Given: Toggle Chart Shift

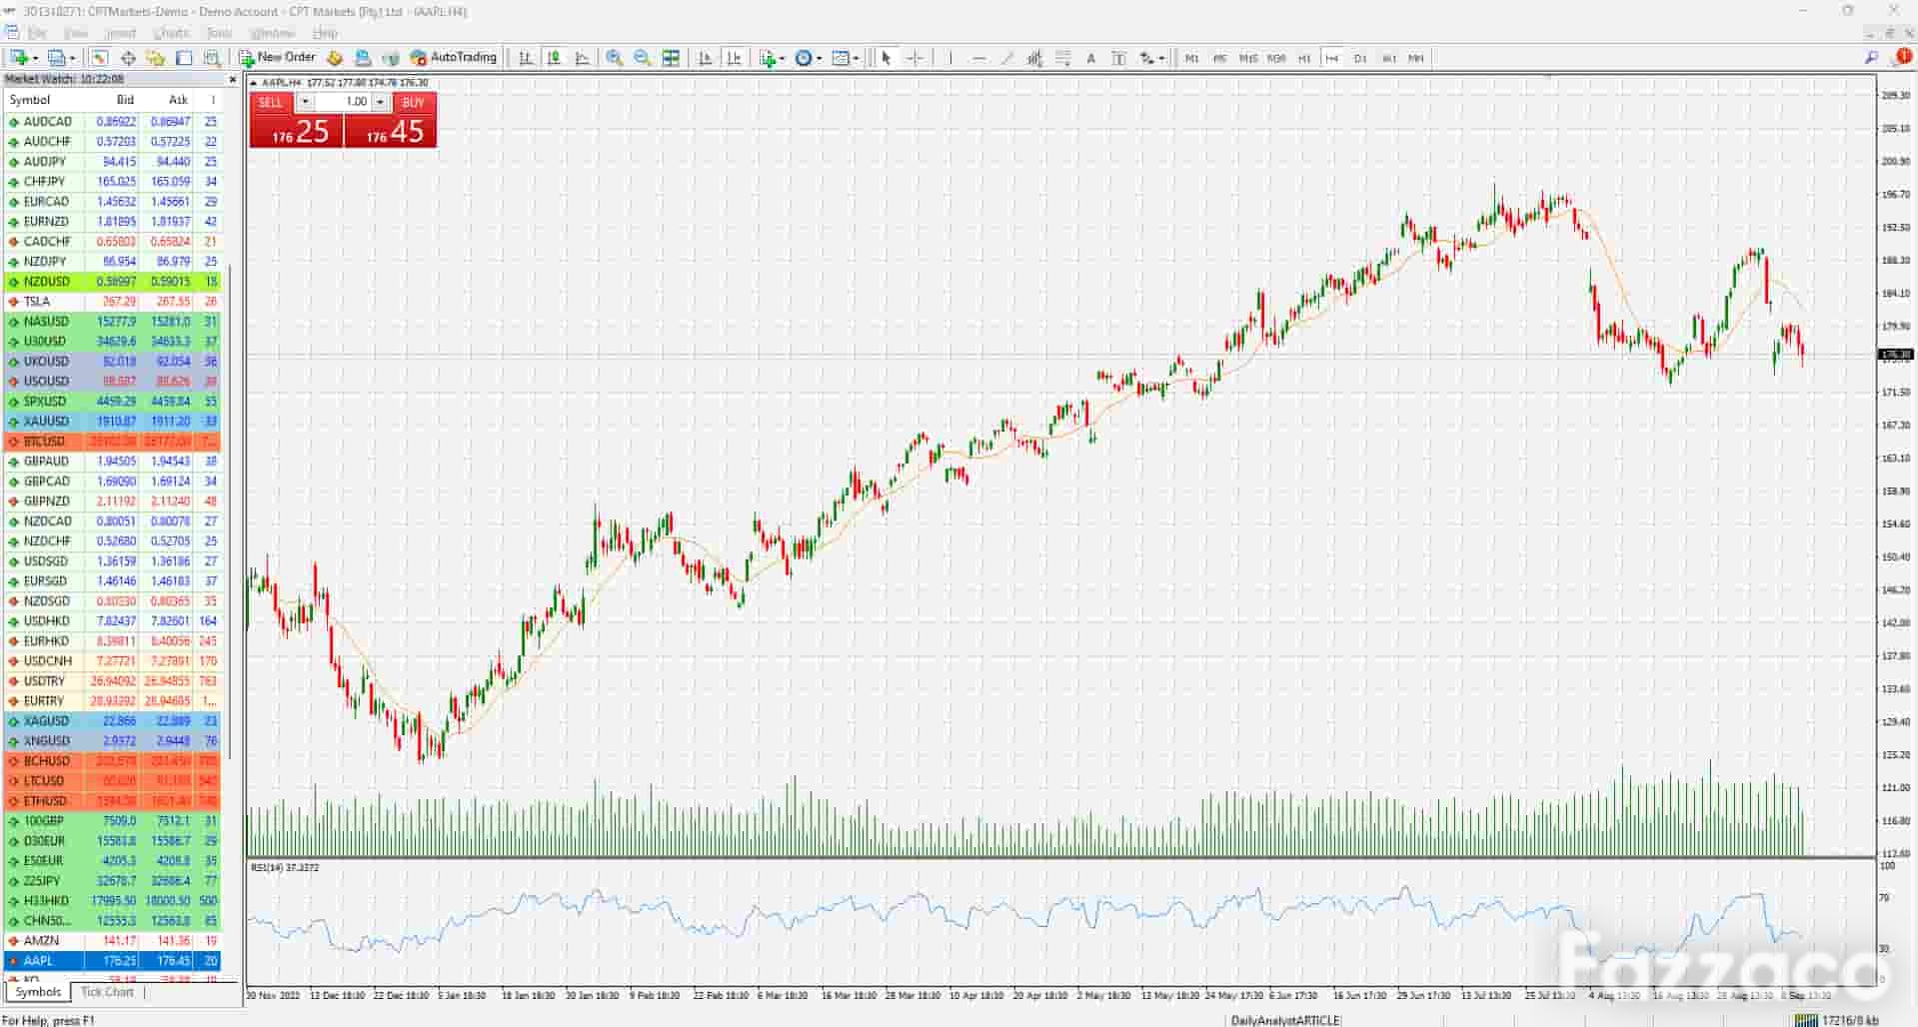Looking at the screenshot, I should click(735, 58).
